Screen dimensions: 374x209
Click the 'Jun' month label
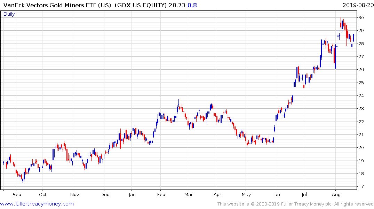pyautogui.click(x=277, y=194)
